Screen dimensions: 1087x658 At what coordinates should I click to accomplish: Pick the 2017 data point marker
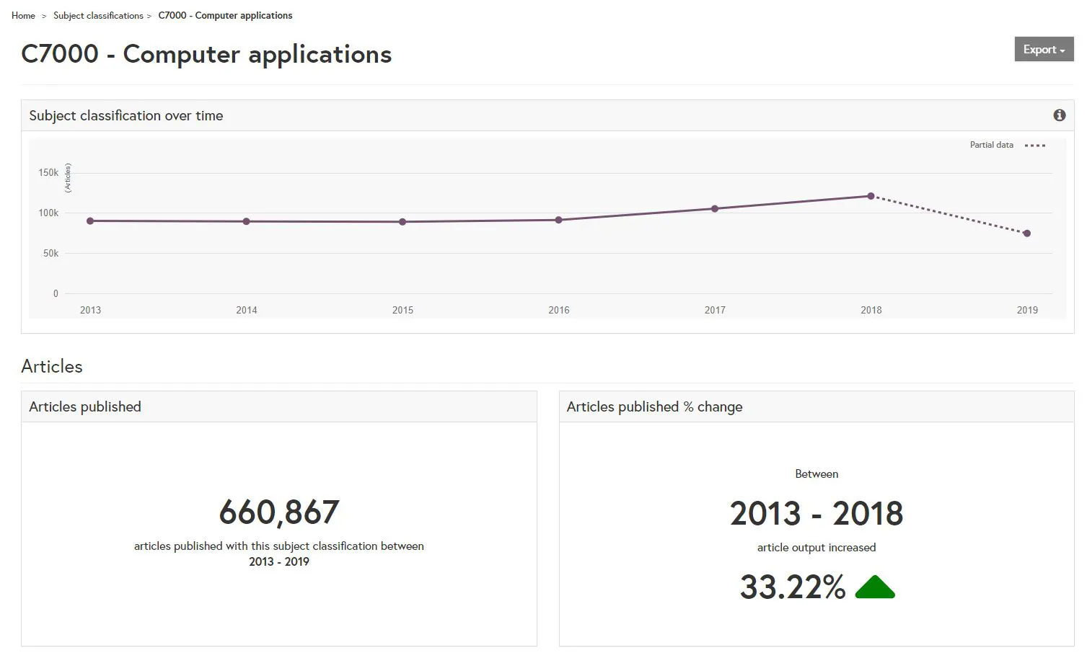715,209
